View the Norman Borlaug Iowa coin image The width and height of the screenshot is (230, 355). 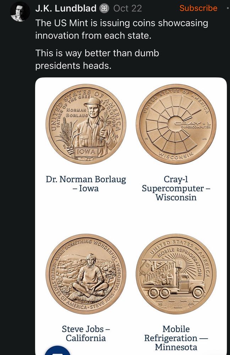click(x=86, y=124)
